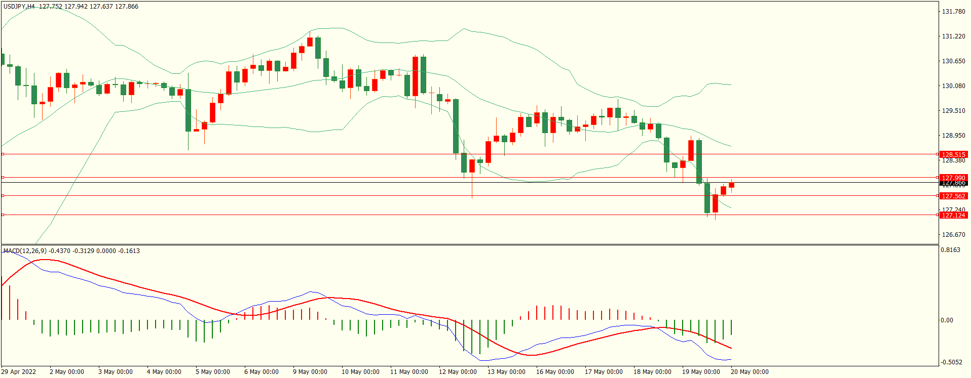Click left-edge handle of the 128.515 line
Image resolution: width=971 pixels, height=378 pixels.
click(x=3, y=154)
